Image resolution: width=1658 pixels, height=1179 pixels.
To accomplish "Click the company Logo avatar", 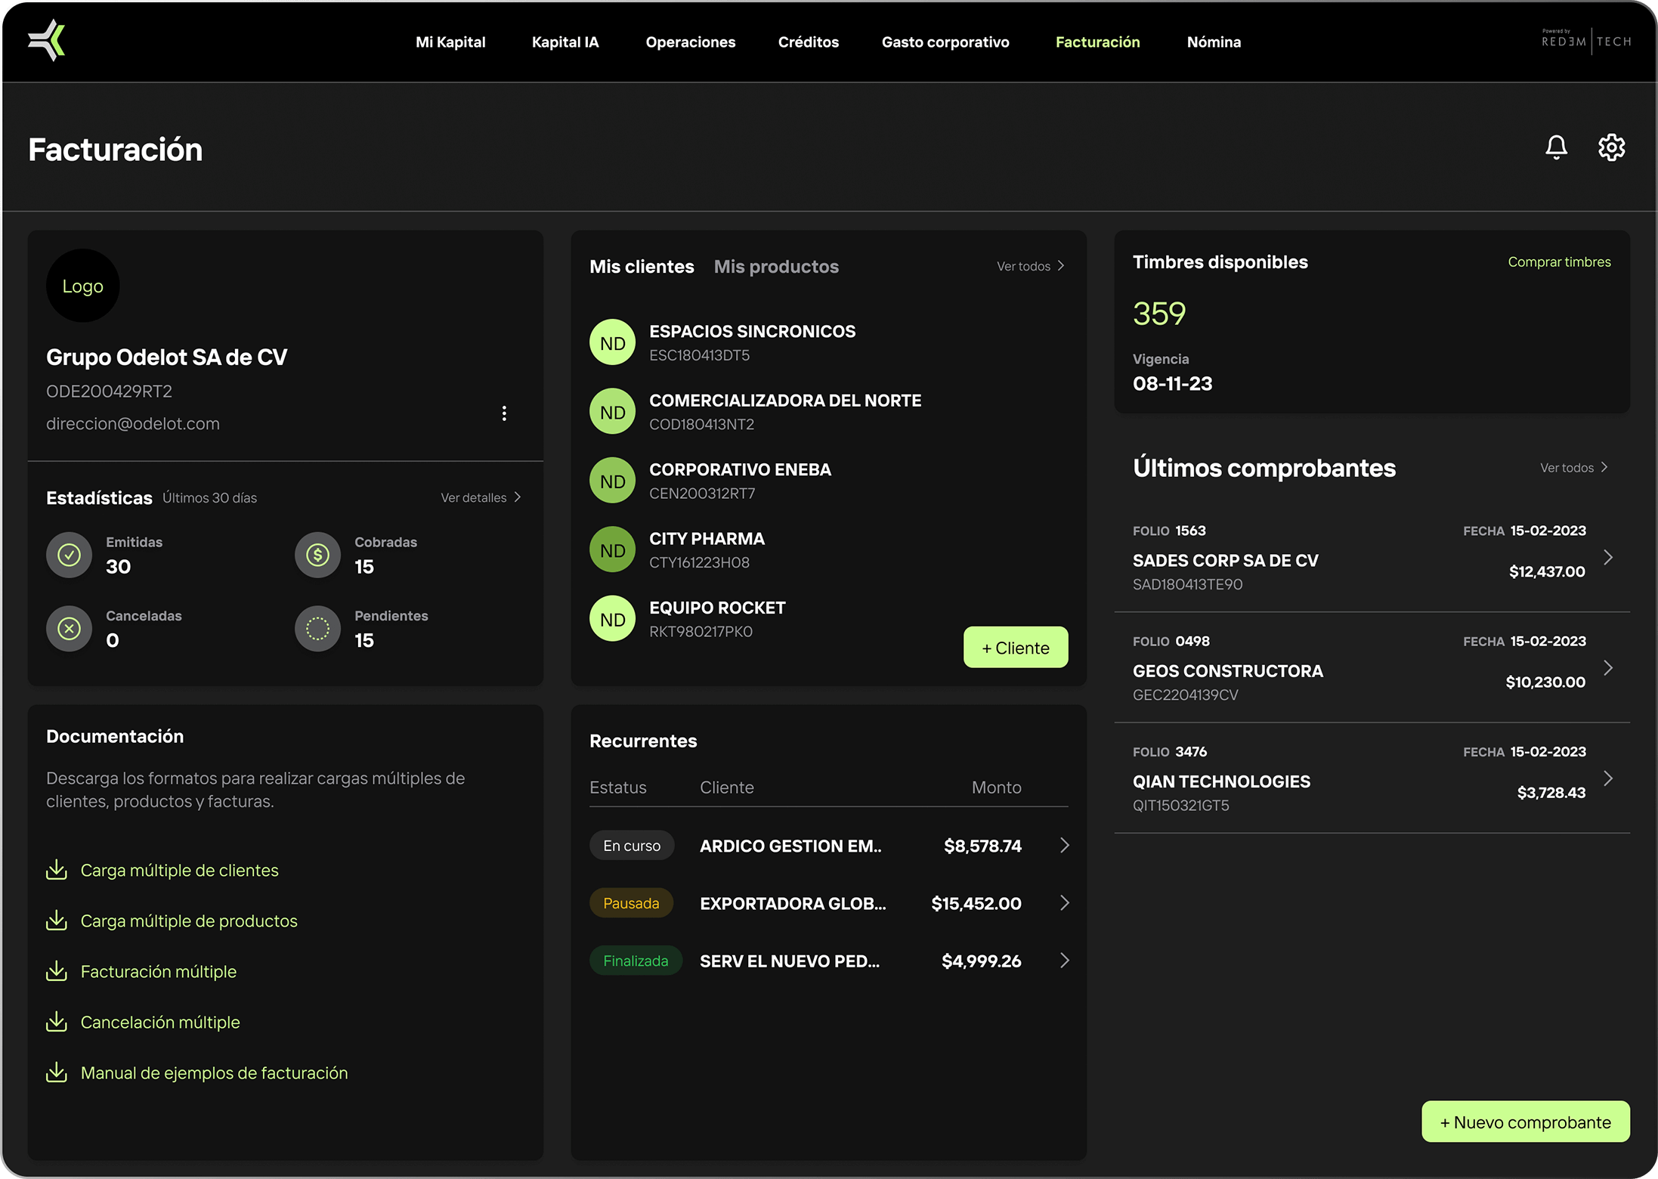I will (x=83, y=286).
